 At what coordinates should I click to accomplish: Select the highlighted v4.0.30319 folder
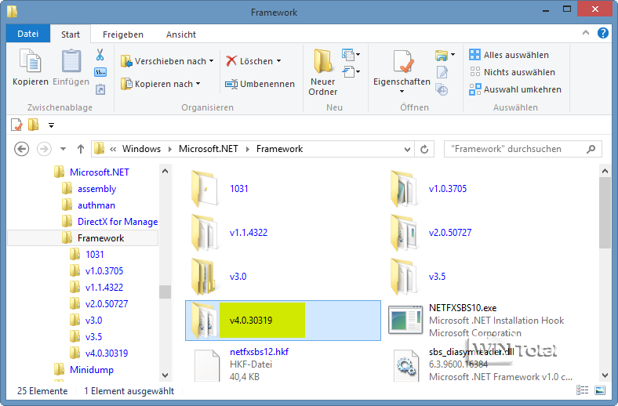tap(283, 320)
